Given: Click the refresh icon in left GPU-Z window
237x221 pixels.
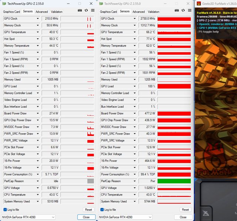Looking at the screenshot, I should [86, 11].
